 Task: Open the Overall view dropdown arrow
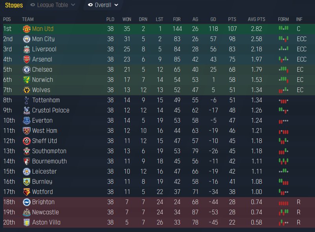pyautogui.click(x=116, y=5)
